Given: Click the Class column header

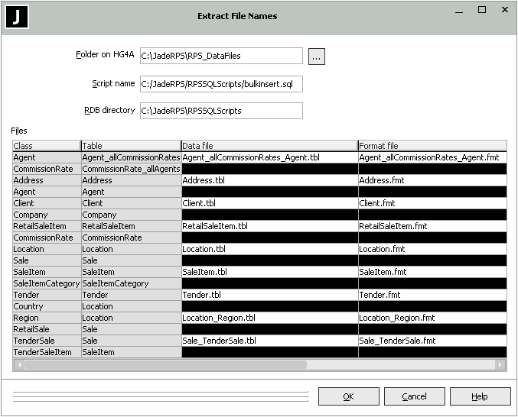Looking at the screenshot, I should point(47,146).
